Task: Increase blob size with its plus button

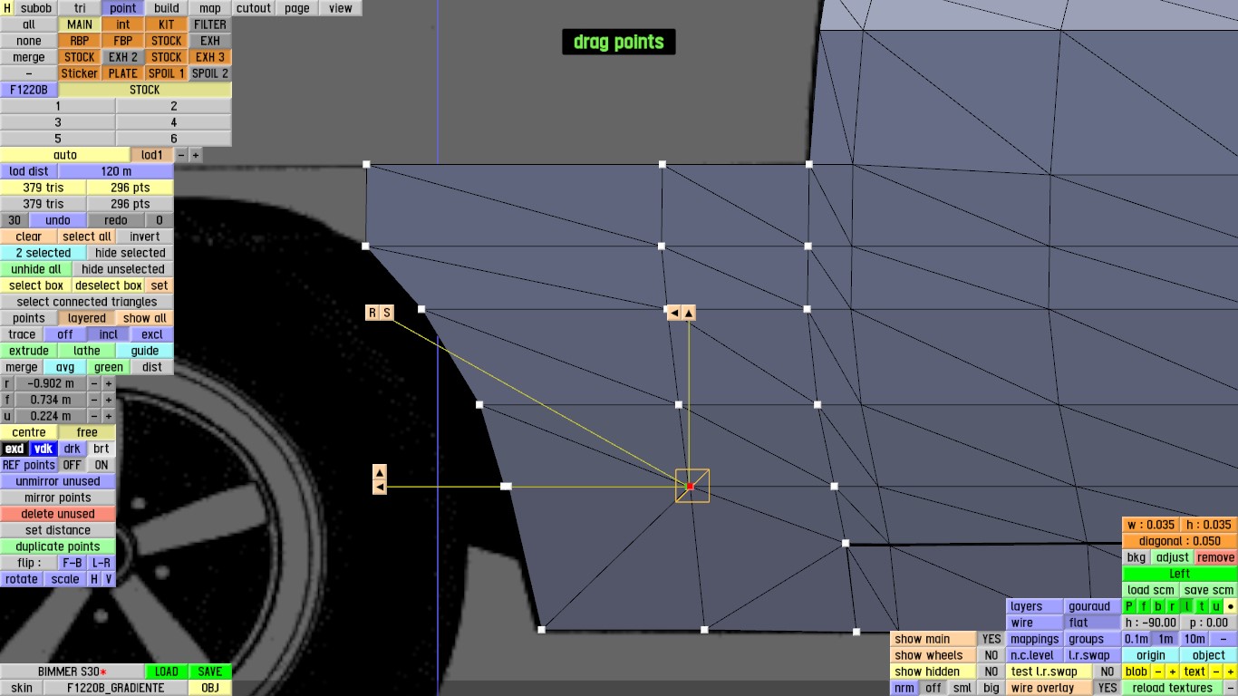Action: click(1173, 672)
